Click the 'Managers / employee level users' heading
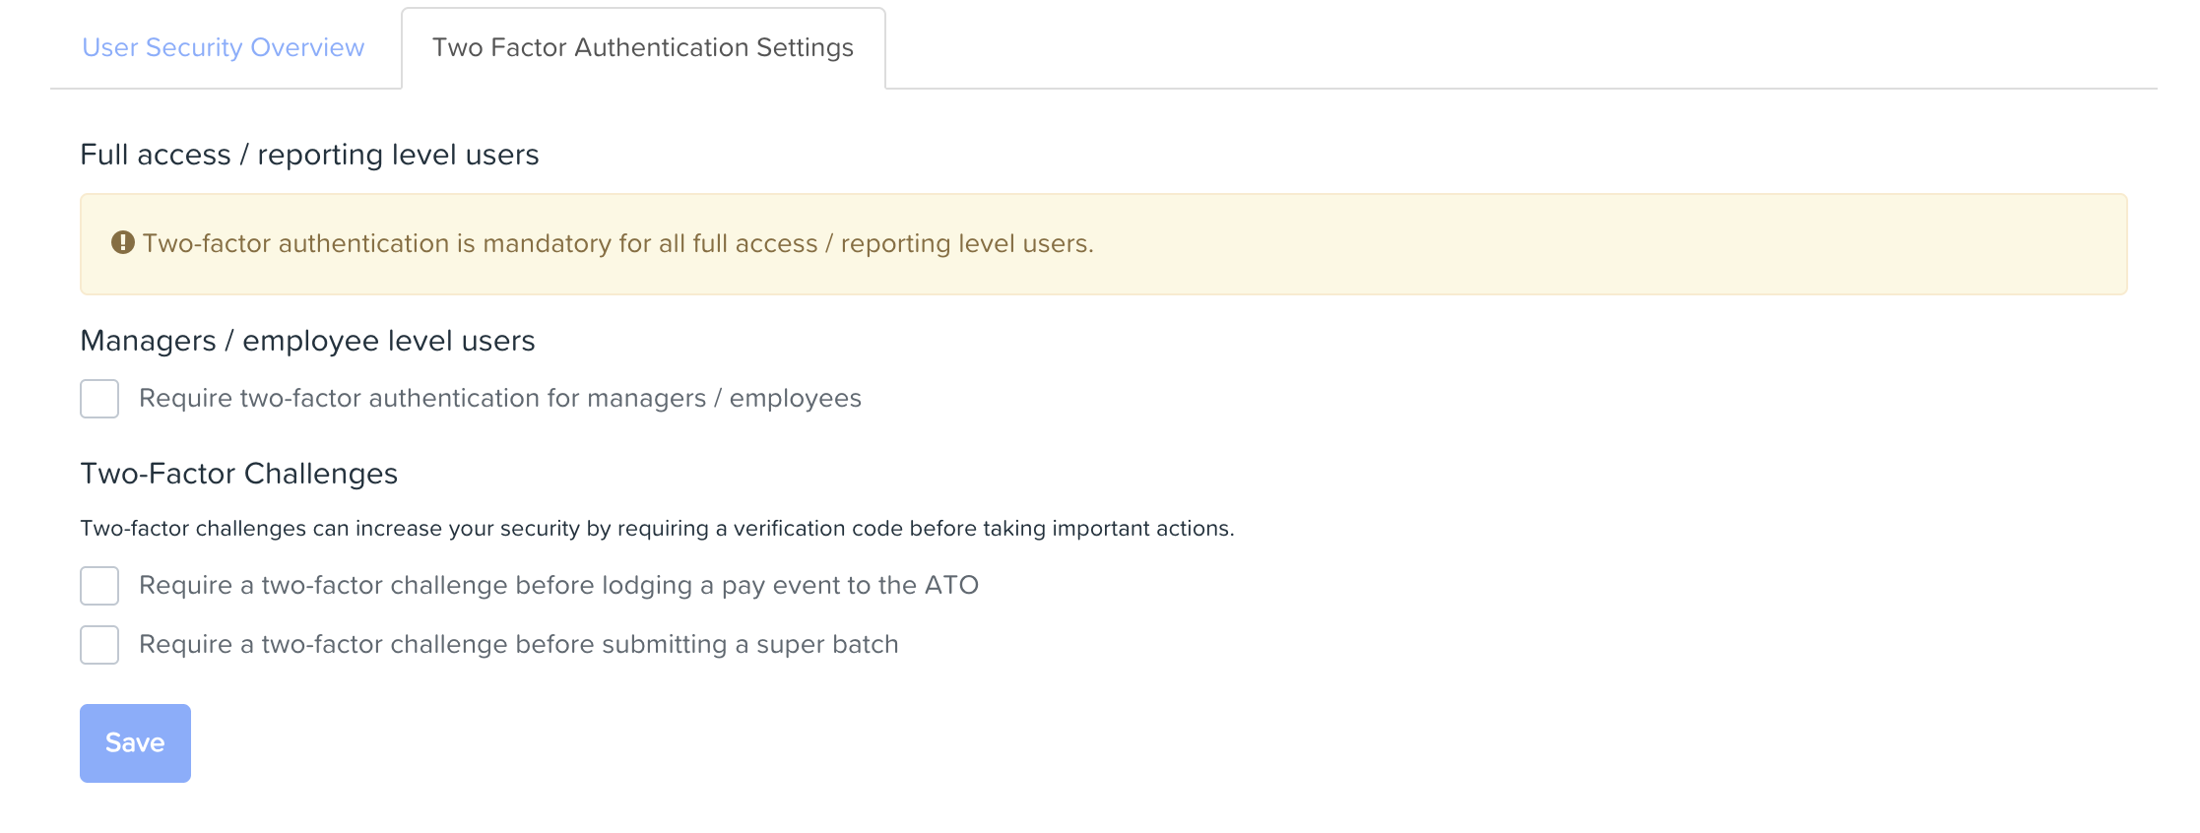The image size is (2200, 833). click(307, 341)
